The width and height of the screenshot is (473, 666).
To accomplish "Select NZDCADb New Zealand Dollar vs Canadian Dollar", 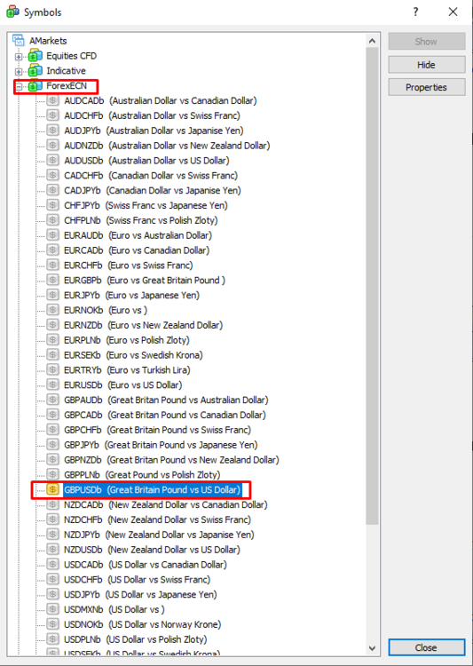I will tap(166, 504).
